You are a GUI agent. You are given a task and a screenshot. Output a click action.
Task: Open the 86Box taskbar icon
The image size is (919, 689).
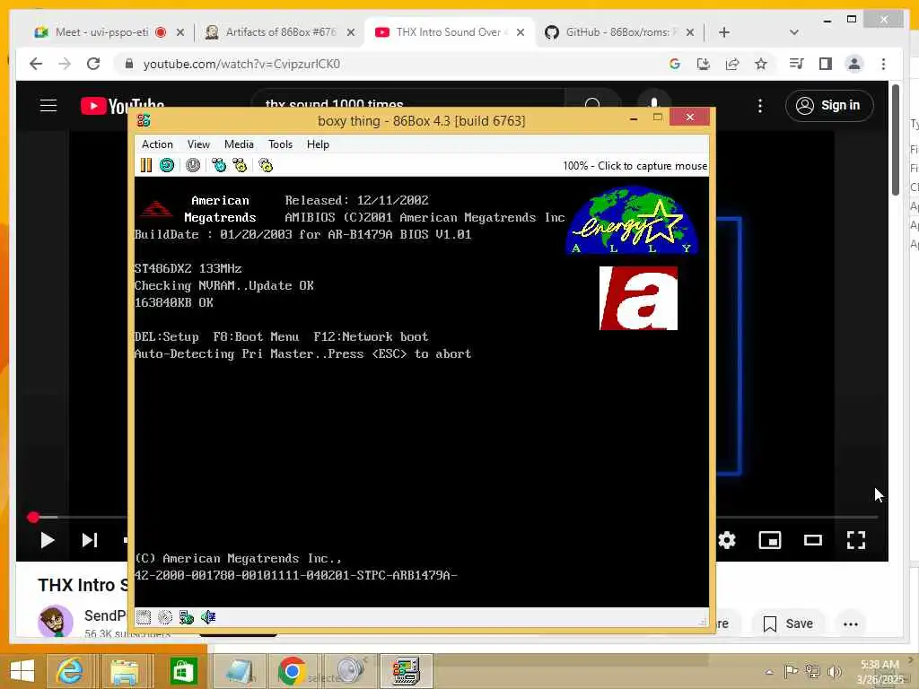click(x=407, y=671)
